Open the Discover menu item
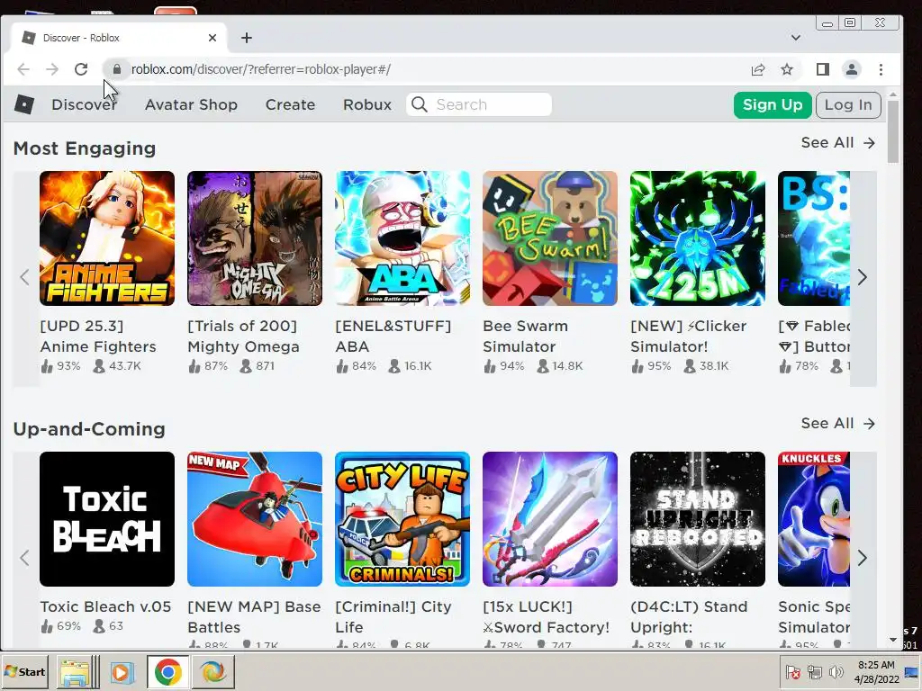This screenshot has width=922, height=691. 84,104
